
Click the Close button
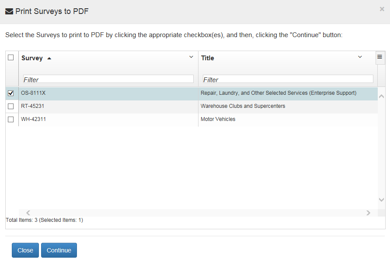pyautogui.click(x=25, y=250)
